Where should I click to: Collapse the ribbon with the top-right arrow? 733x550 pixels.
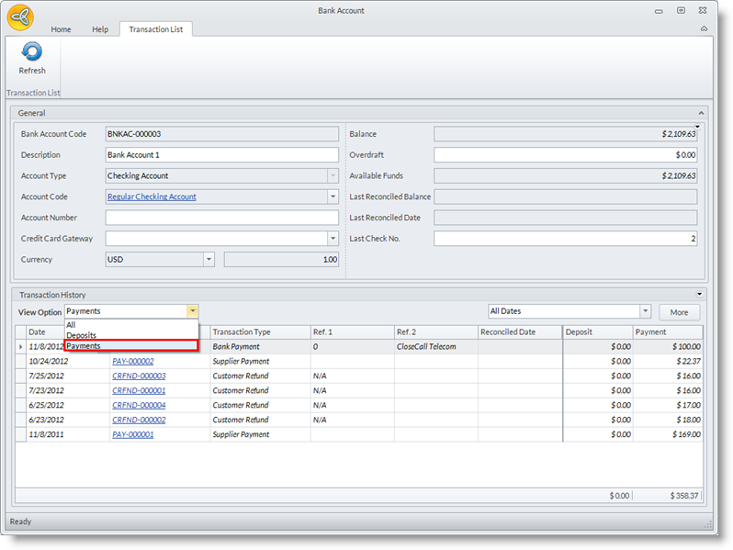[704, 29]
